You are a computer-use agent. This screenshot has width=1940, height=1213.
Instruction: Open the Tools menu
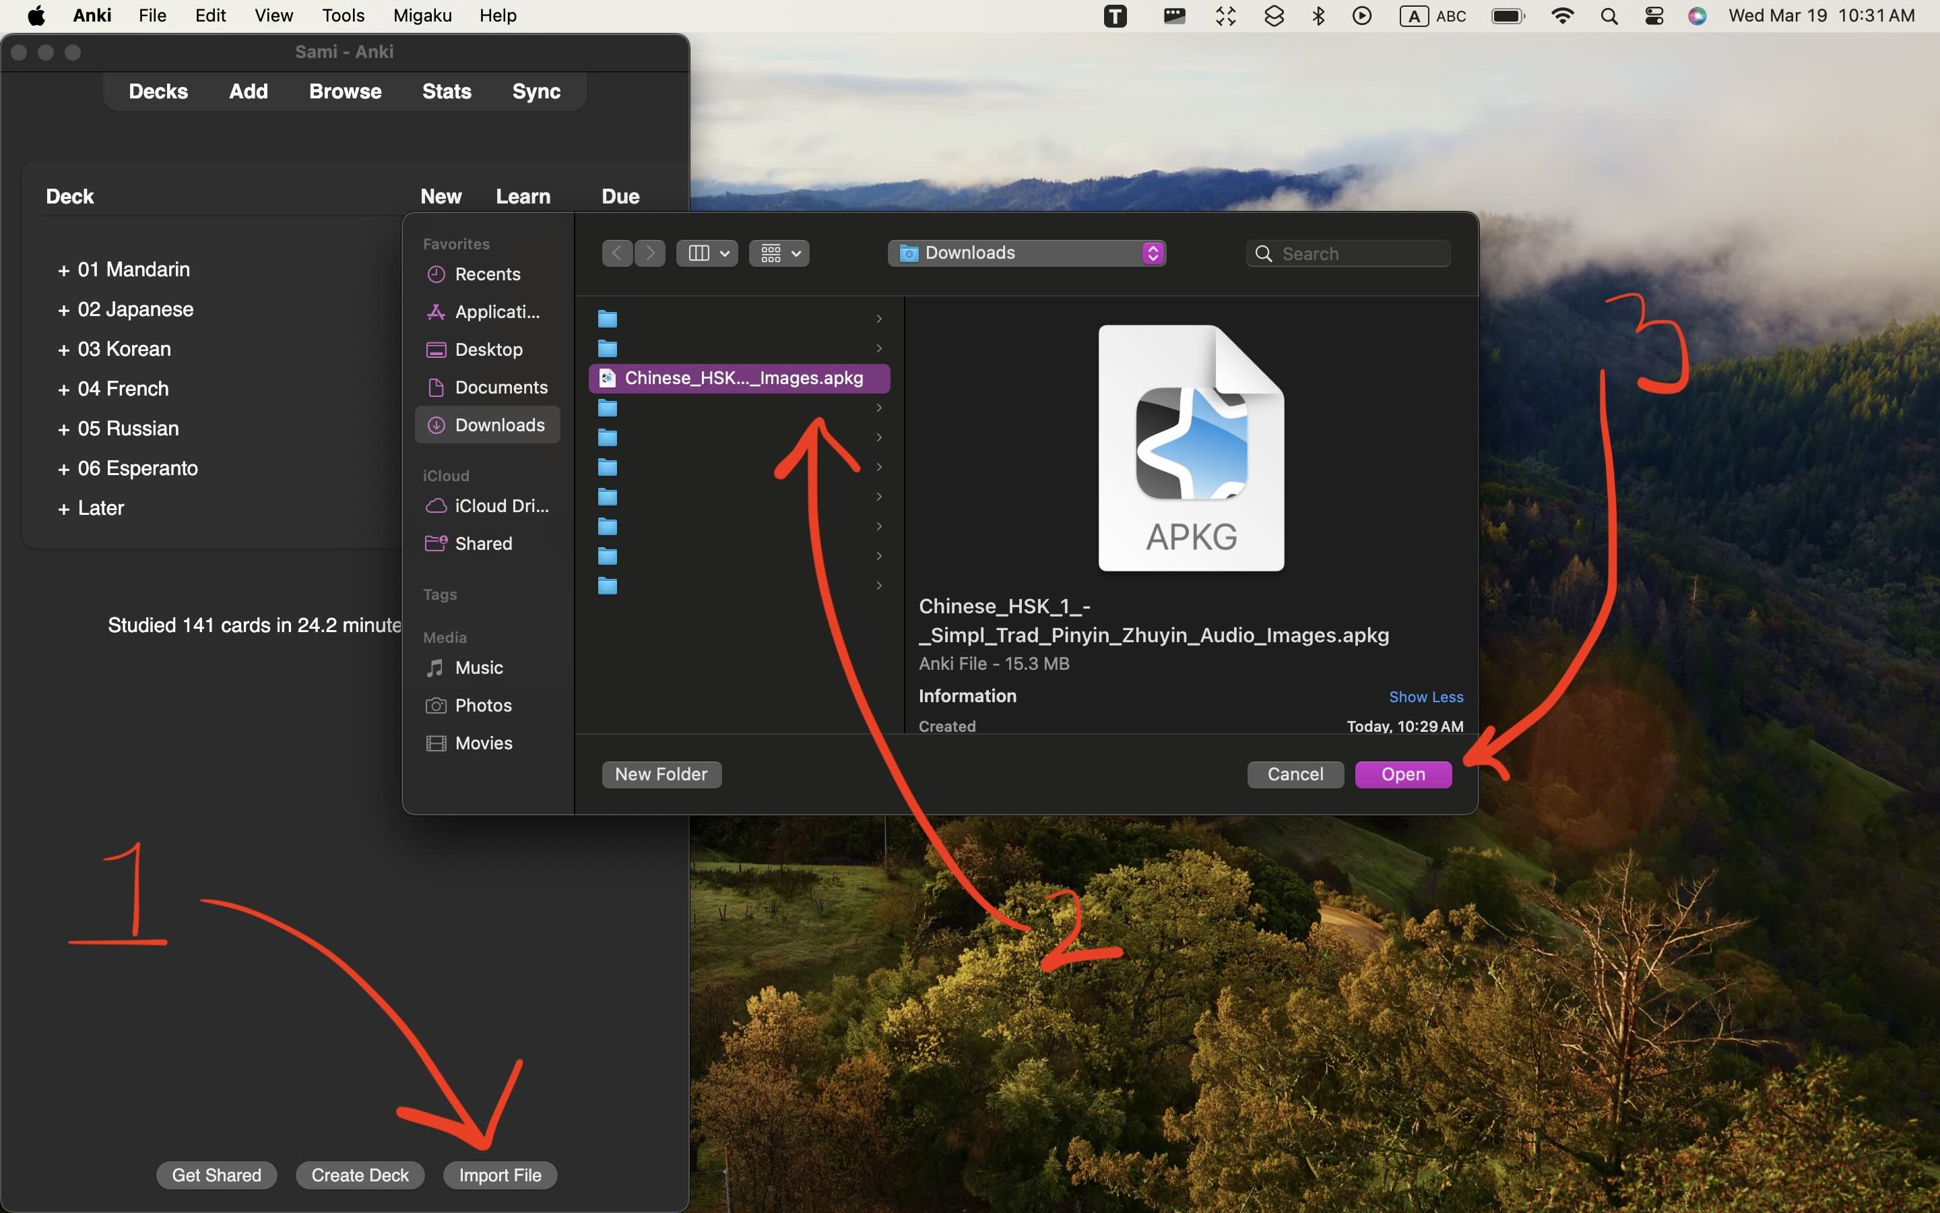tap(342, 15)
